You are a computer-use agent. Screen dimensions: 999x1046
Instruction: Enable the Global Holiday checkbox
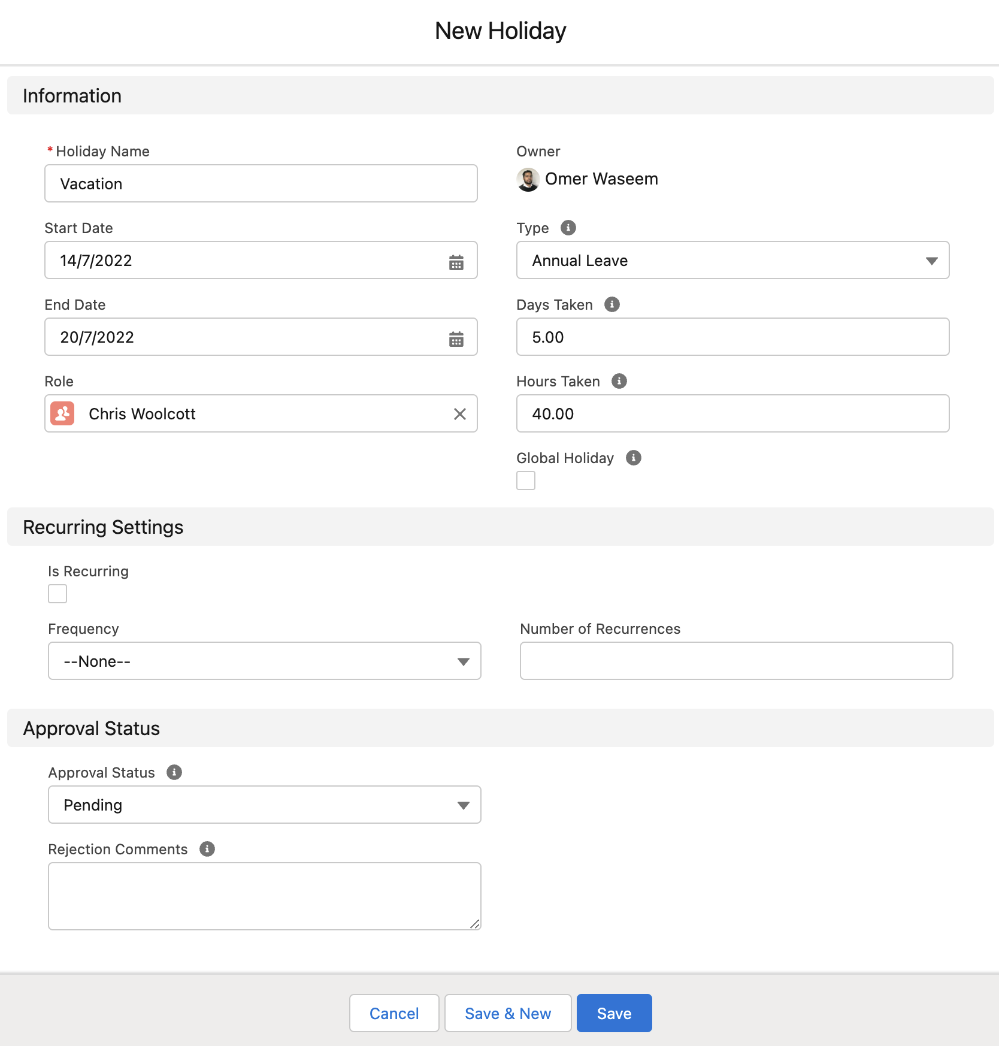pos(526,480)
